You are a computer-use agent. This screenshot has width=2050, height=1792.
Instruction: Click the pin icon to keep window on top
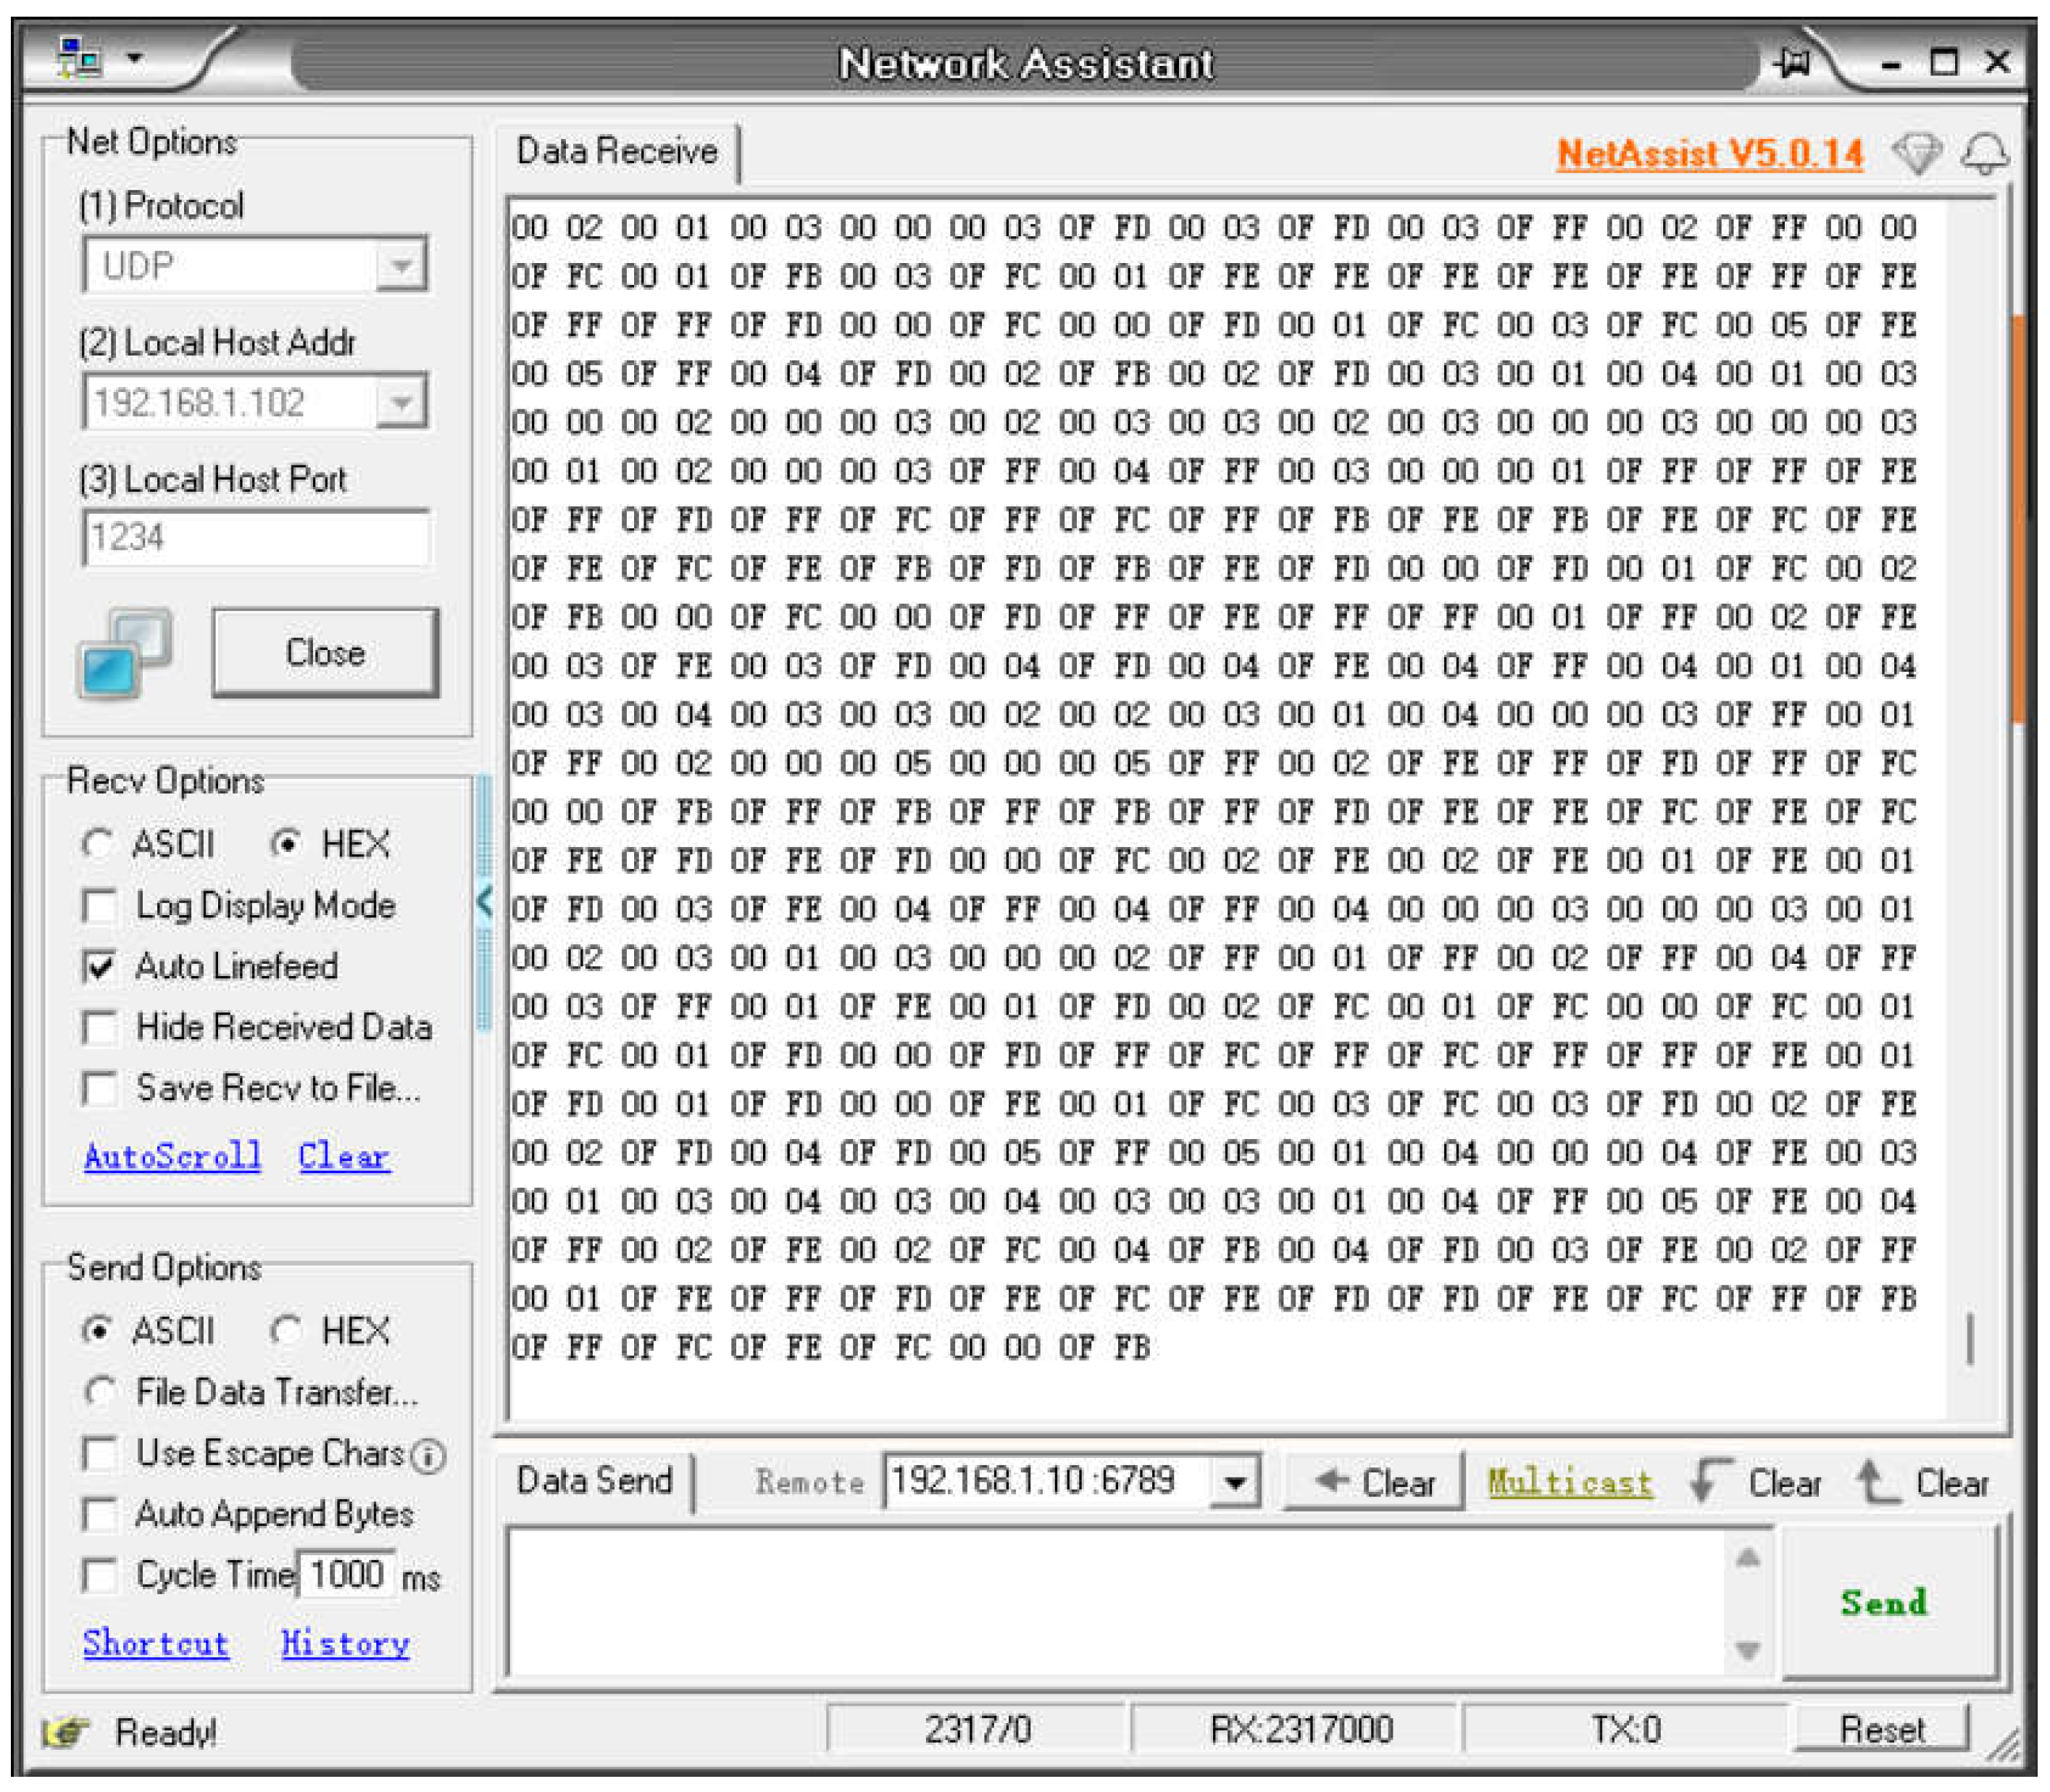pos(1794,62)
